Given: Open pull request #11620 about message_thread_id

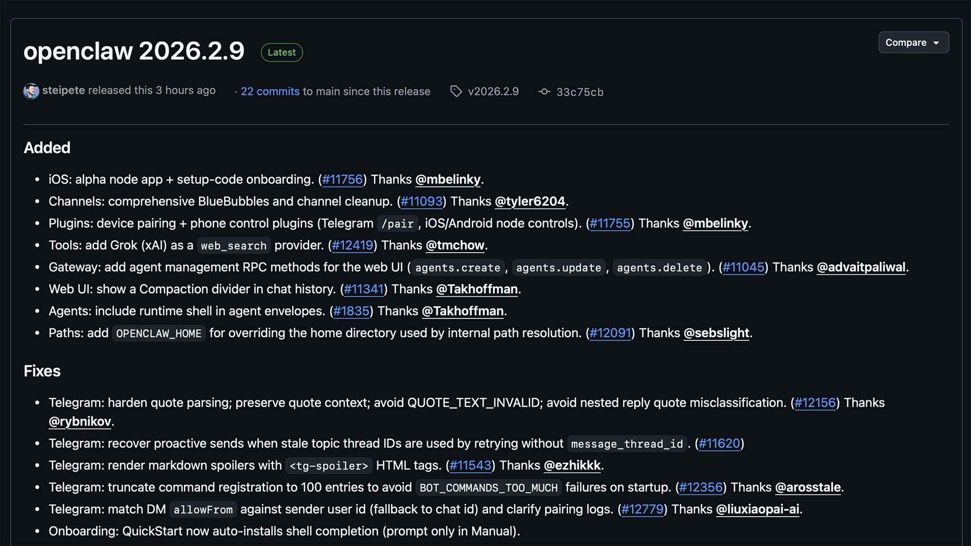Looking at the screenshot, I should click(x=719, y=444).
